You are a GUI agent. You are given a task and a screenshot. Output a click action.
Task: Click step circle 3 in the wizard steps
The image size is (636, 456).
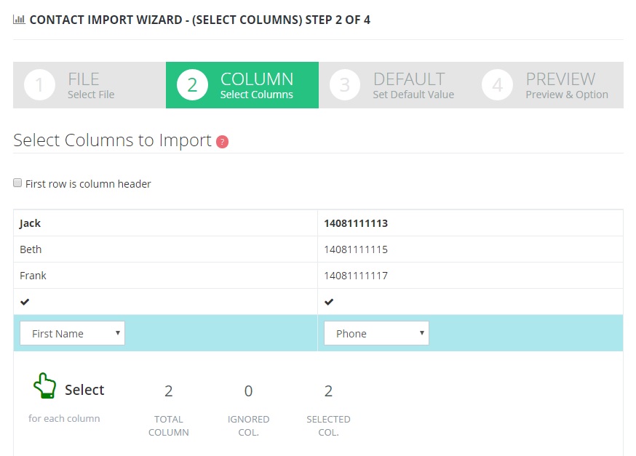(x=345, y=84)
